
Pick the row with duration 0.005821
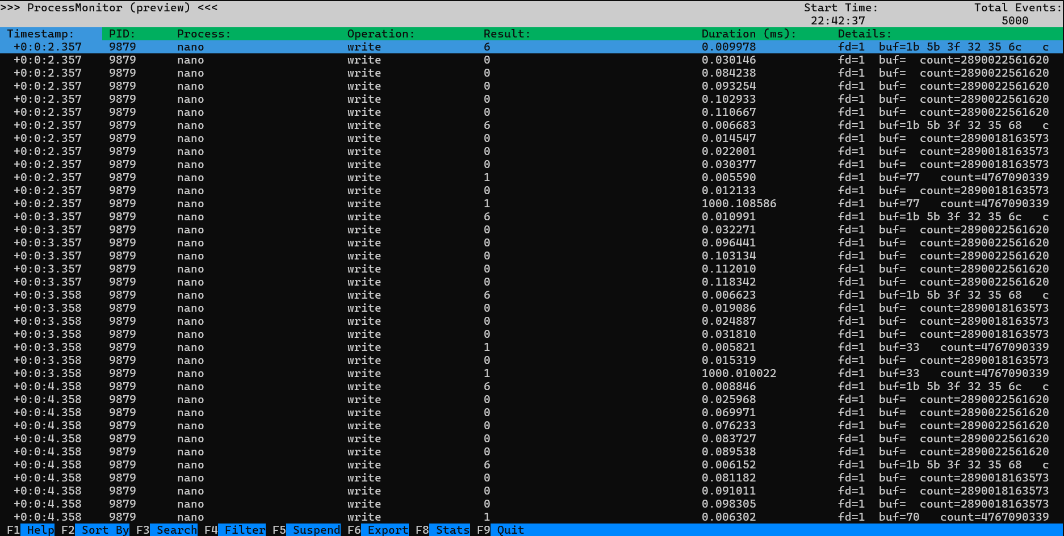pyautogui.click(x=532, y=347)
